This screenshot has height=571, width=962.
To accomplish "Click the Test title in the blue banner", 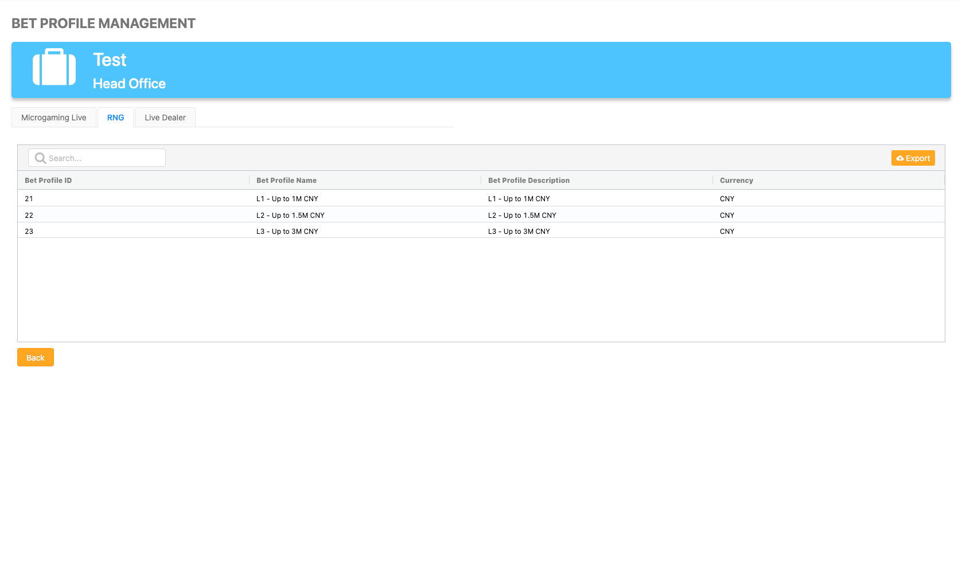I will click(110, 60).
